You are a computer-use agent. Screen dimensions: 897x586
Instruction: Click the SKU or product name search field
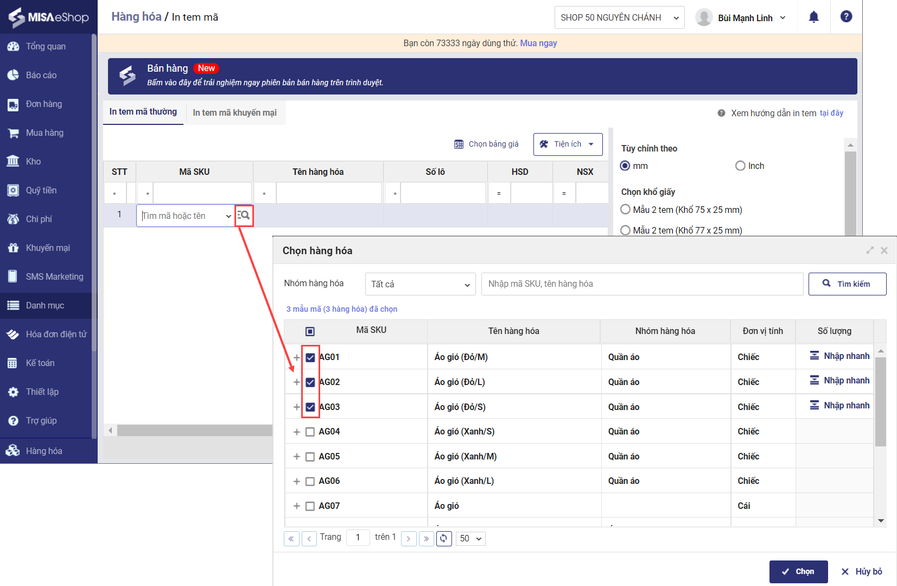pyautogui.click(x=641, y=284)
